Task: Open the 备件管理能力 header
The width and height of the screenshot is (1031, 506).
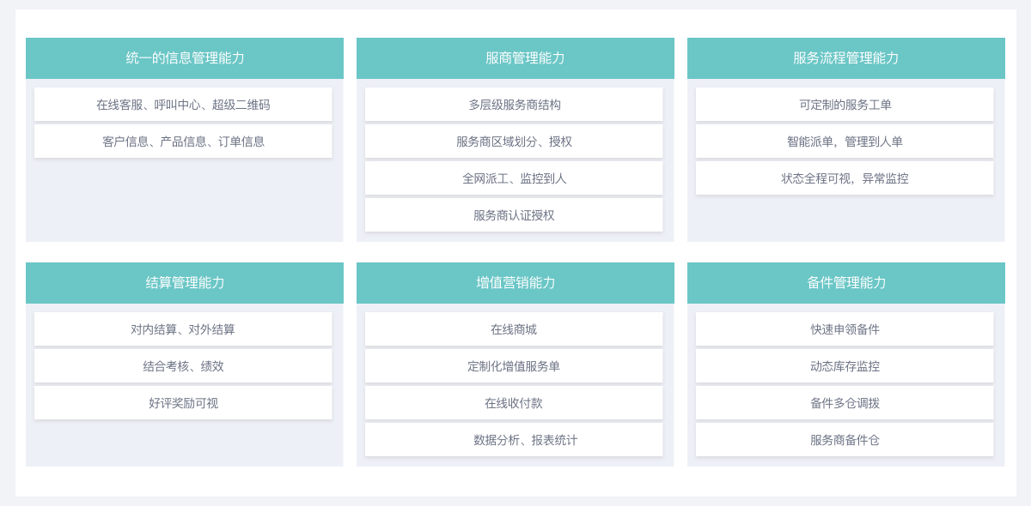Action: point(845,283)
